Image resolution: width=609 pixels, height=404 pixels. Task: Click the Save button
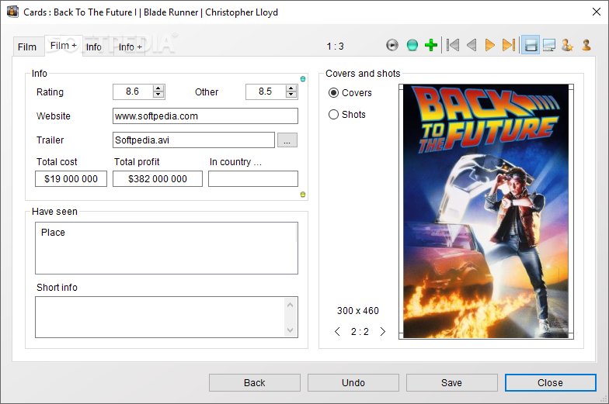452,383
